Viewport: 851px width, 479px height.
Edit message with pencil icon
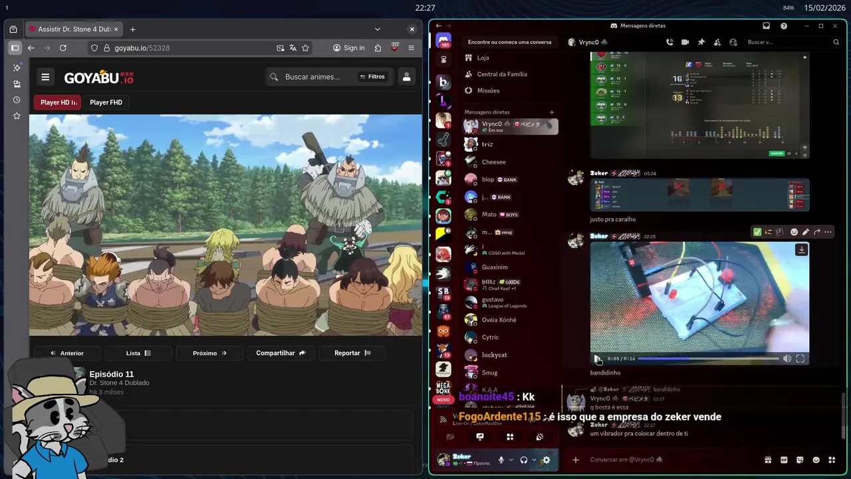(805, 232)
